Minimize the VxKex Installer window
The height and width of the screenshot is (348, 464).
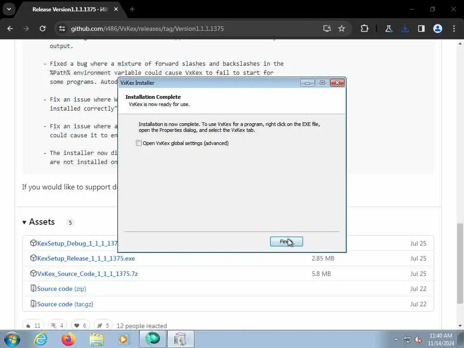coord(307,83)
